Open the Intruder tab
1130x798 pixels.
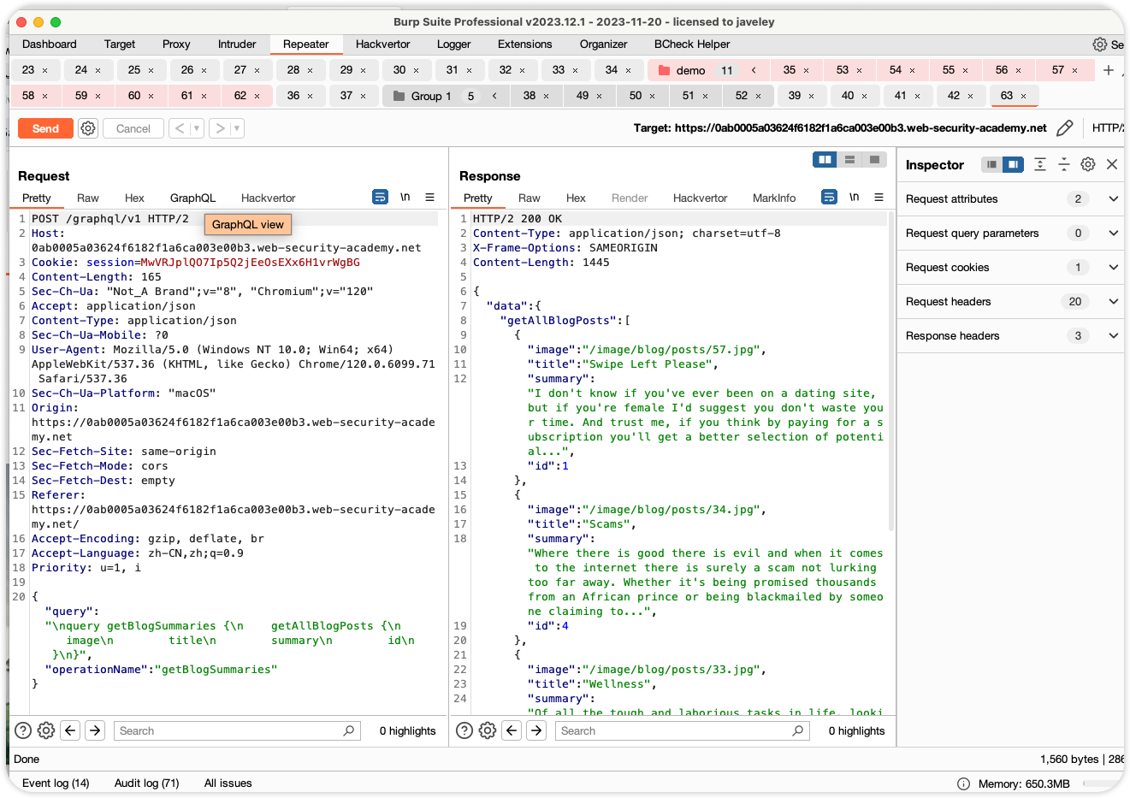click(237, 44)
